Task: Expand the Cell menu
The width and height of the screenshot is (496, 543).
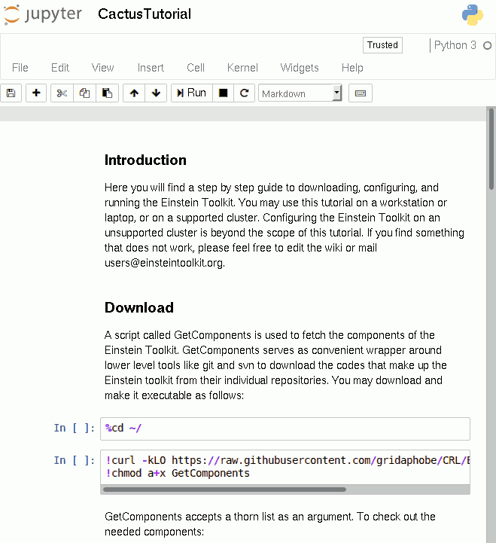Action: 196,68
